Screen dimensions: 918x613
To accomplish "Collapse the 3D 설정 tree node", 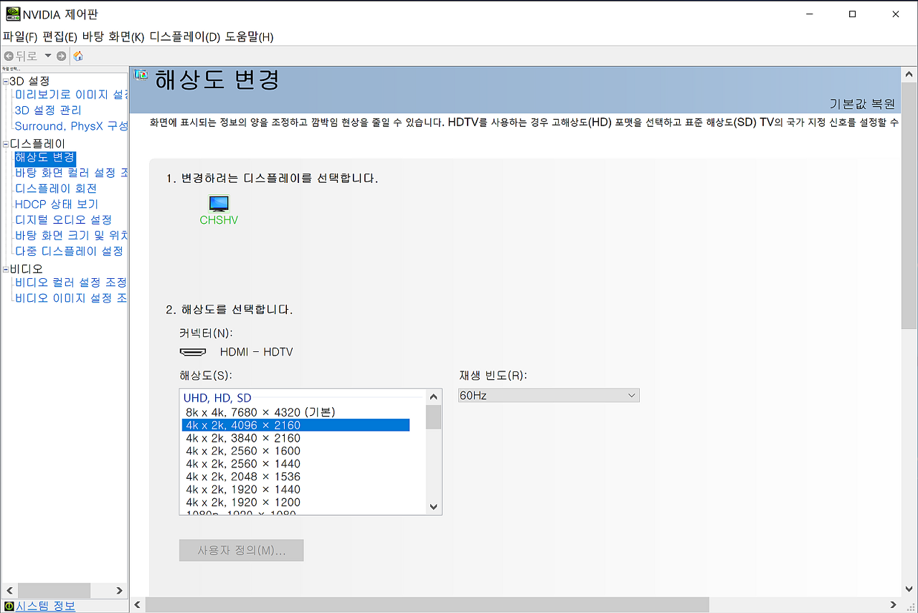I will (x=6, y=81).
